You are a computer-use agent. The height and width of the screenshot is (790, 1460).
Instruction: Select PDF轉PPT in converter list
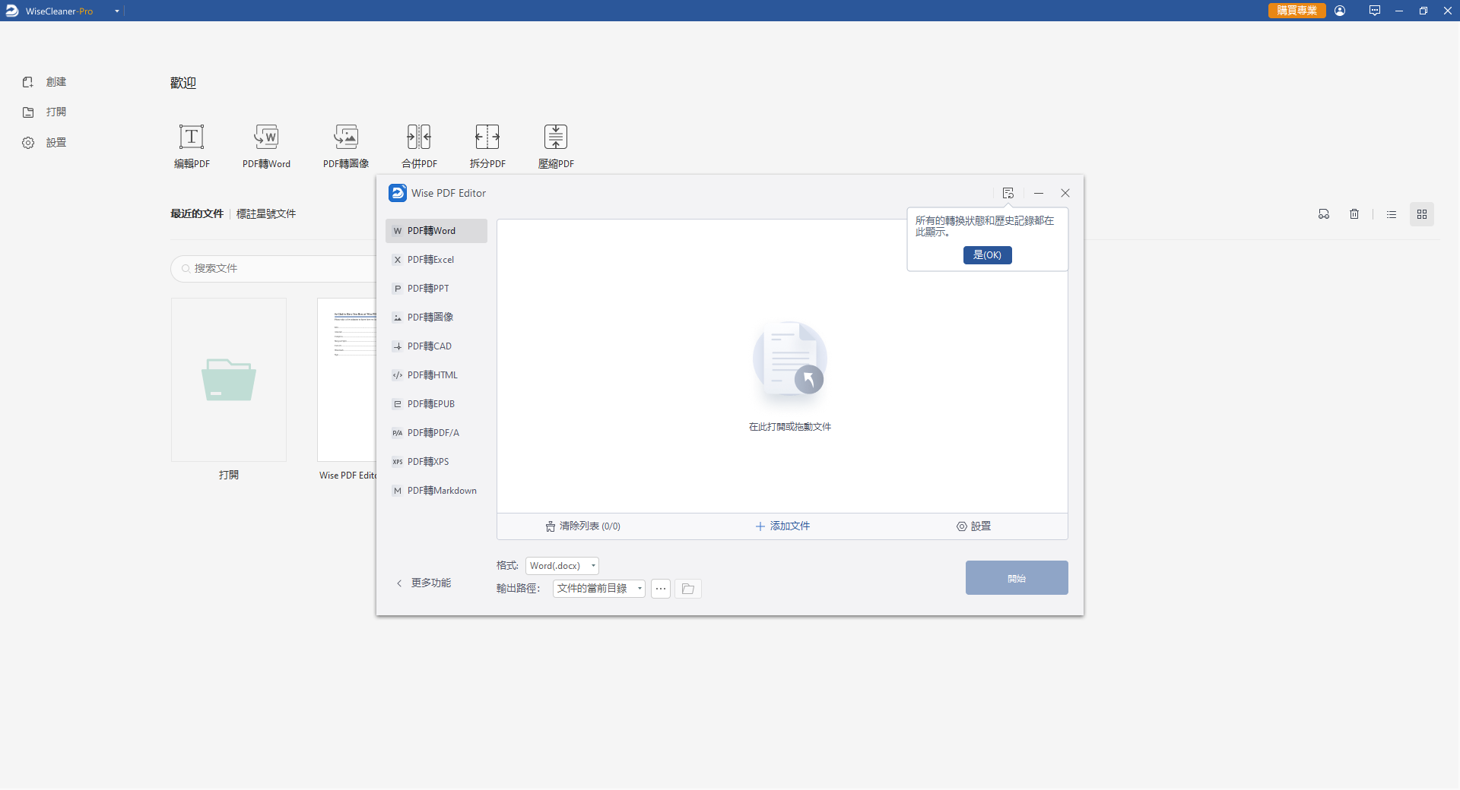click(436, 289)
